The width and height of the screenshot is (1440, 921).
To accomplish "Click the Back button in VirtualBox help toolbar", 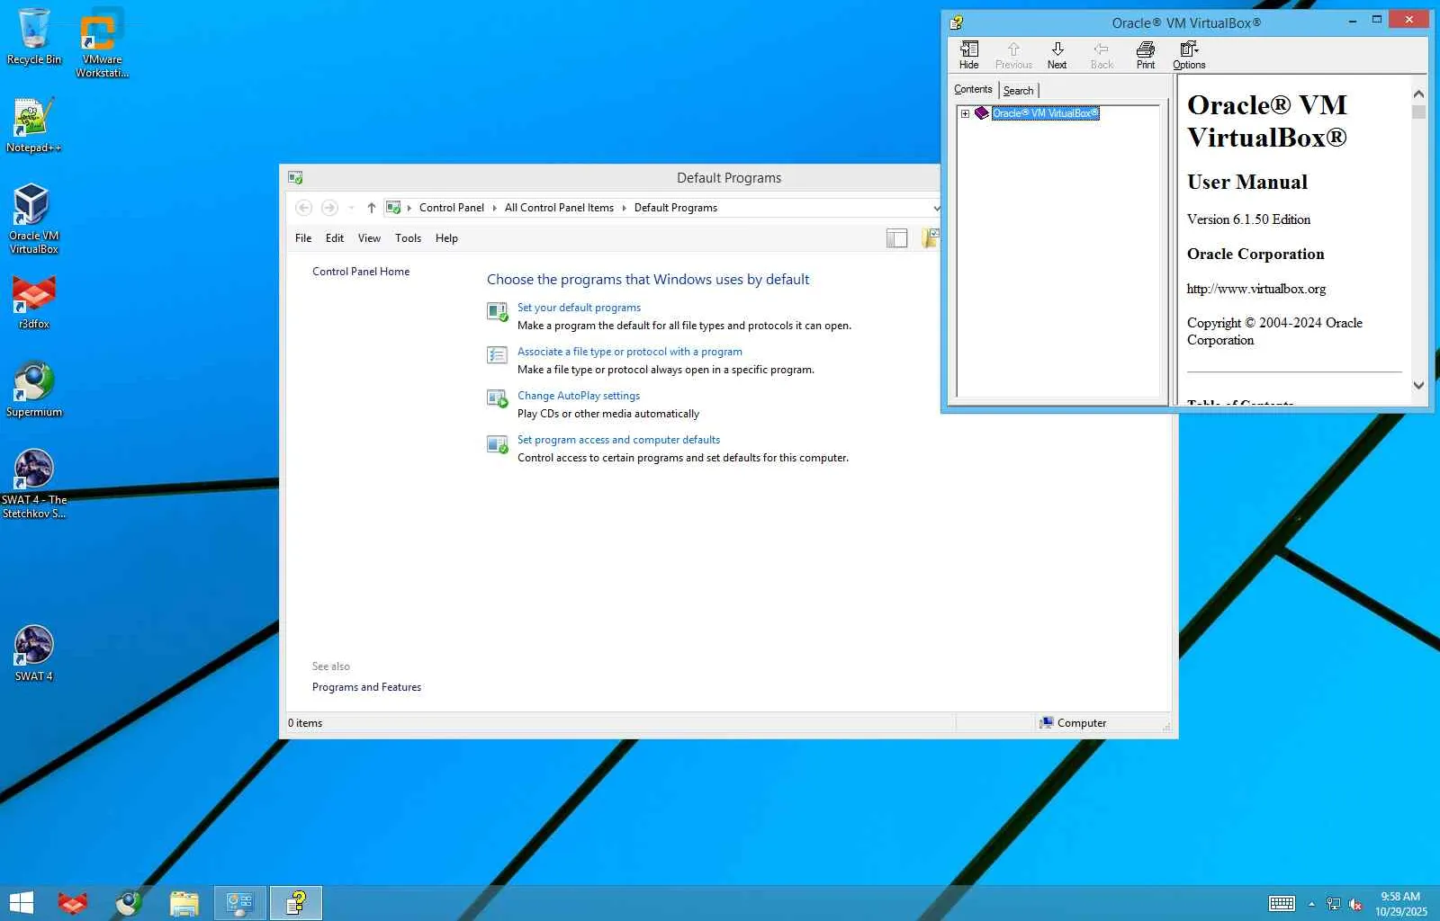I will click(x=1102, y=55).
